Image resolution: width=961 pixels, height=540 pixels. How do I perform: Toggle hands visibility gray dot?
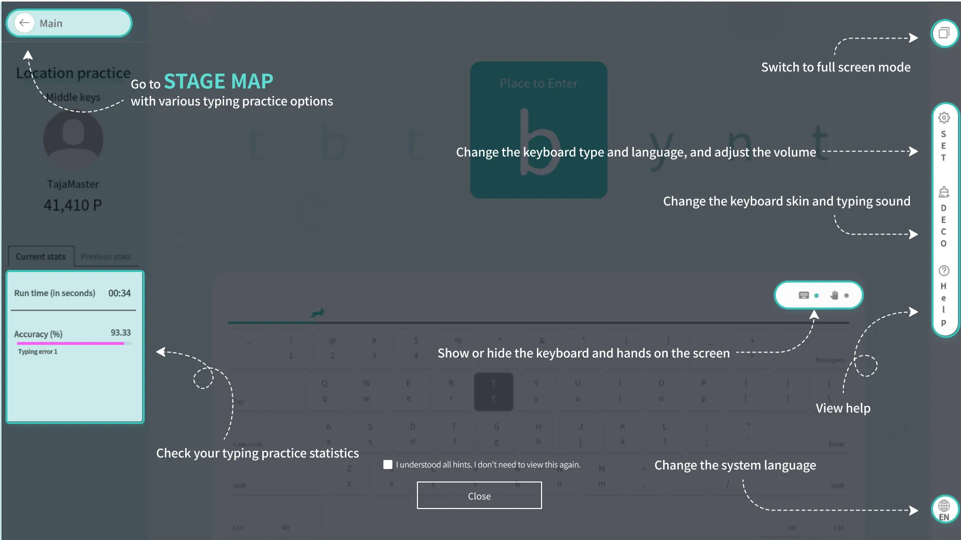[x=846, y=295]
